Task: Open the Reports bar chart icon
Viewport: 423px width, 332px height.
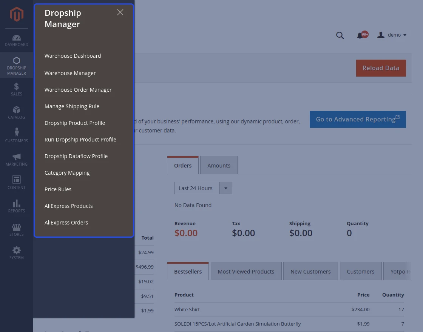Action: tap(17, 203)
